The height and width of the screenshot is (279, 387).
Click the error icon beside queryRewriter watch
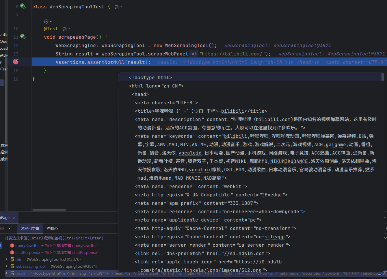12,245
